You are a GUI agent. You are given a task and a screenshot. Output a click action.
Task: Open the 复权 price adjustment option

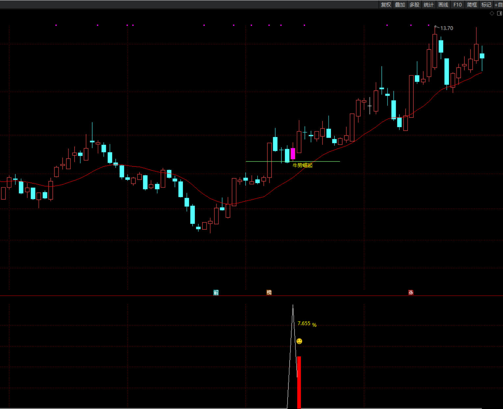click(x=386, y=5)
